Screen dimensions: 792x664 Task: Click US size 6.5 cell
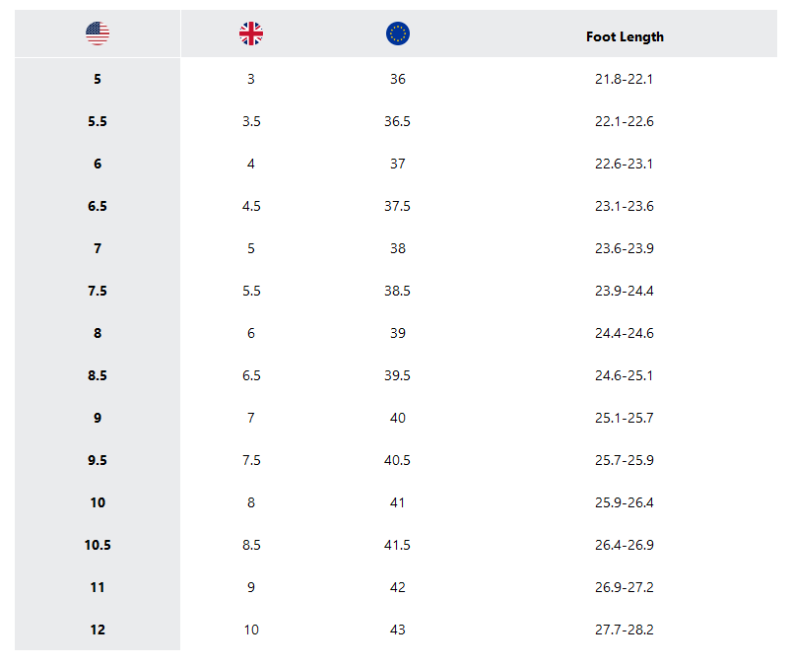pos(98,206)
